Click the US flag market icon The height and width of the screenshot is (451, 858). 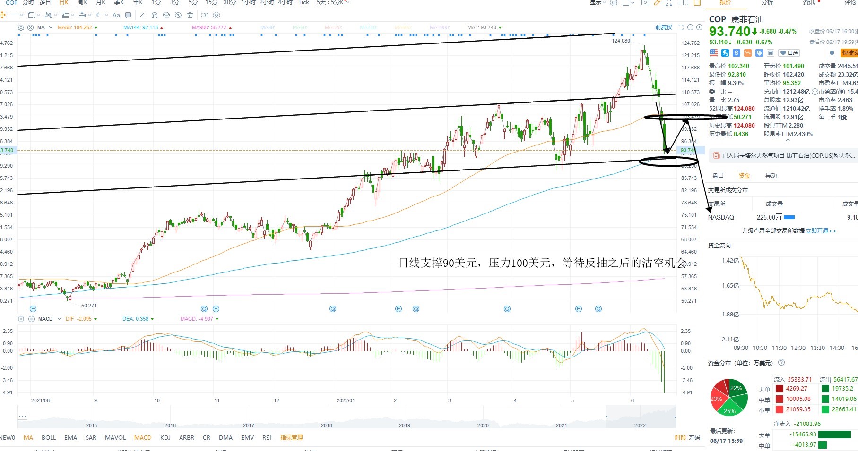(x=714, y=53)
